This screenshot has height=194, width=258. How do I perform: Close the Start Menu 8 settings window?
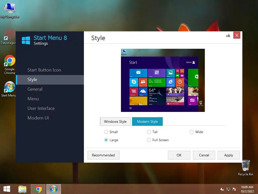(x=237, y=35)
